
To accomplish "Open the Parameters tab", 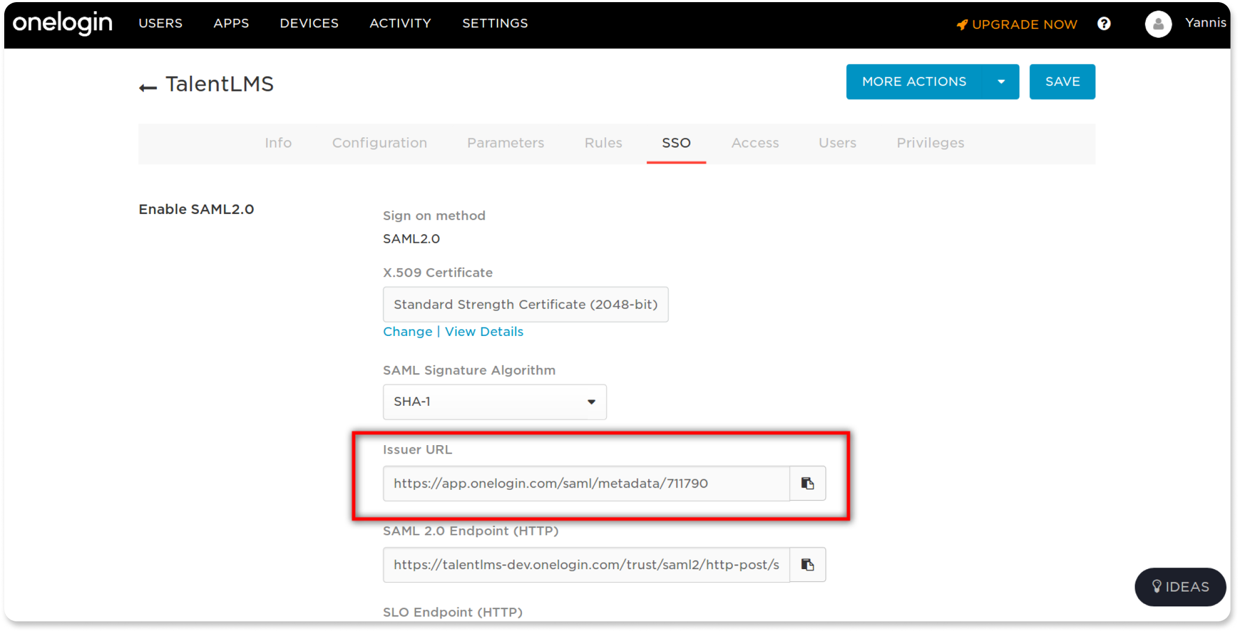I will (505, 143).
